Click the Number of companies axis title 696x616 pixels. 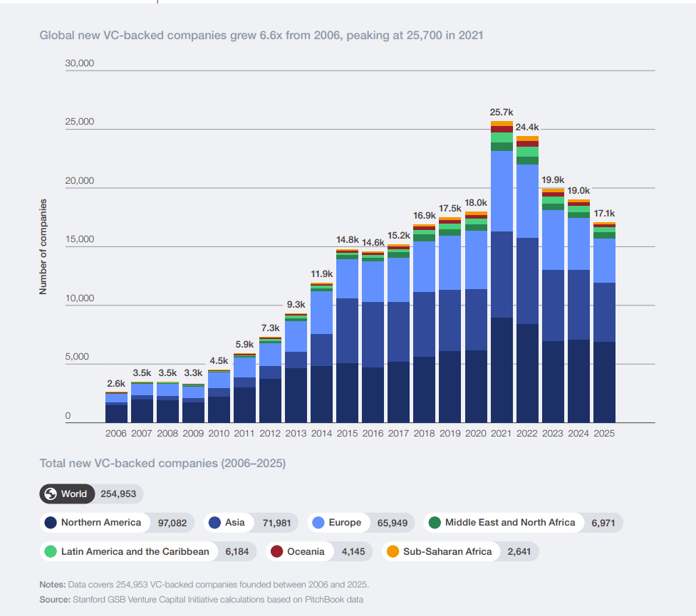(x=43, y=246)
